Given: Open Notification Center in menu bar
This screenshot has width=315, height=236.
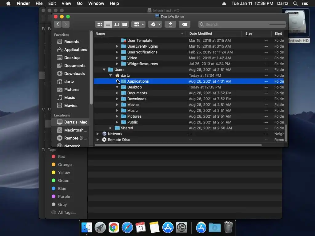Looking at the screenshot, I should point(305,3).
